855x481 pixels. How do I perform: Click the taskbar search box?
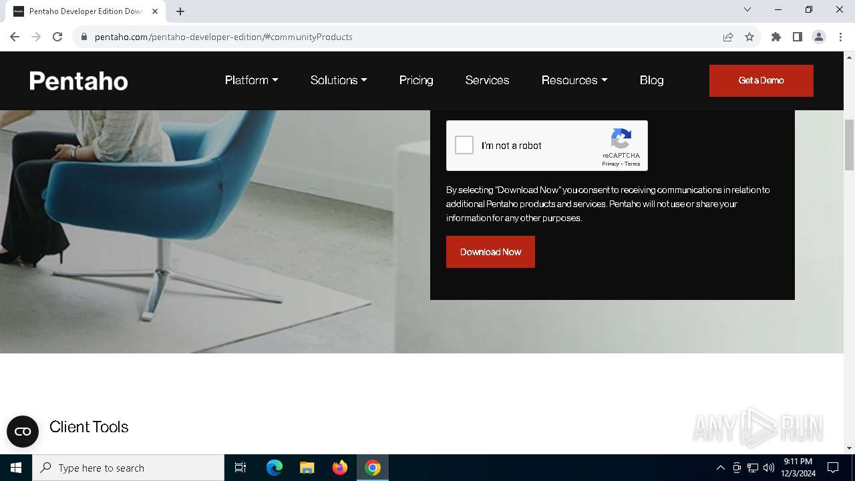click(x=128, y=468)
